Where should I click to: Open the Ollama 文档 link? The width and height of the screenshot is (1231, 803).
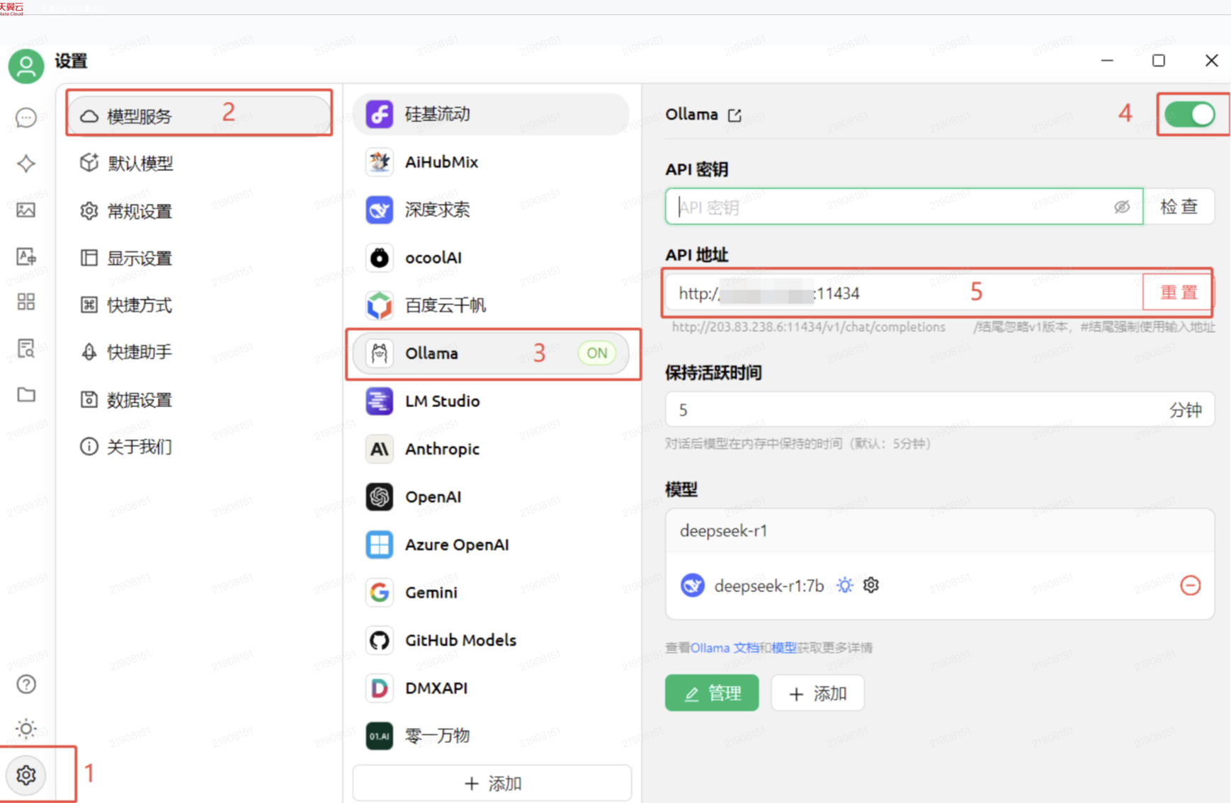click(x=725, y=648)
